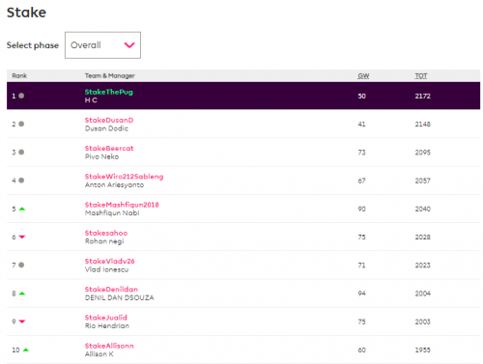Viewport: 483px width, 364px height.
Task: Click gameweek score 94 for StakeDenildan
Action: [x=361, y=294]
